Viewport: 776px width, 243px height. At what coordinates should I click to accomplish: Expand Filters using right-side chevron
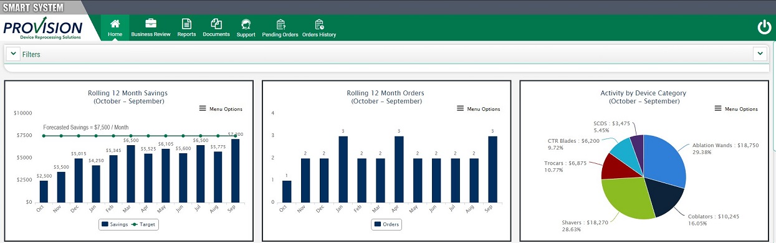tap(760, 54)
